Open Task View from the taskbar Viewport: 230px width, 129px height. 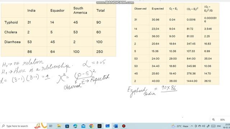51,126
